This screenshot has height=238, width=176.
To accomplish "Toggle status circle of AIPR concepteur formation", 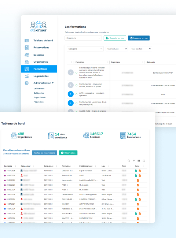I will 76,94.
